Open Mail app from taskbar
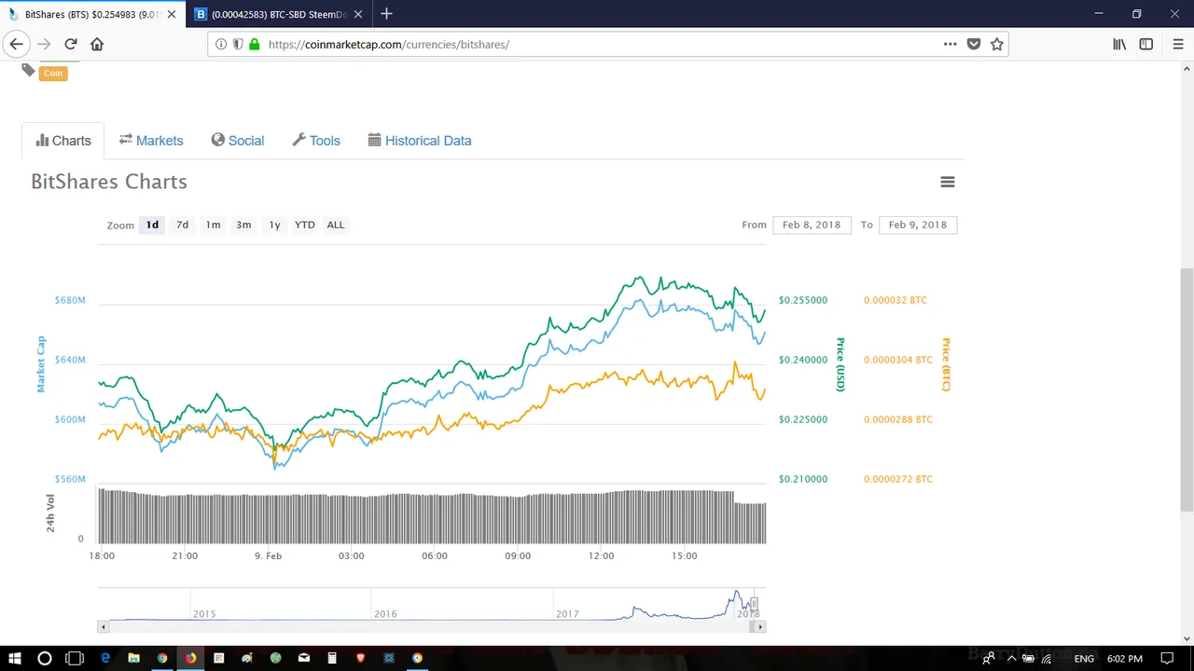The width and height of the screenshot is (1194, 671). (x=304, y=658)
